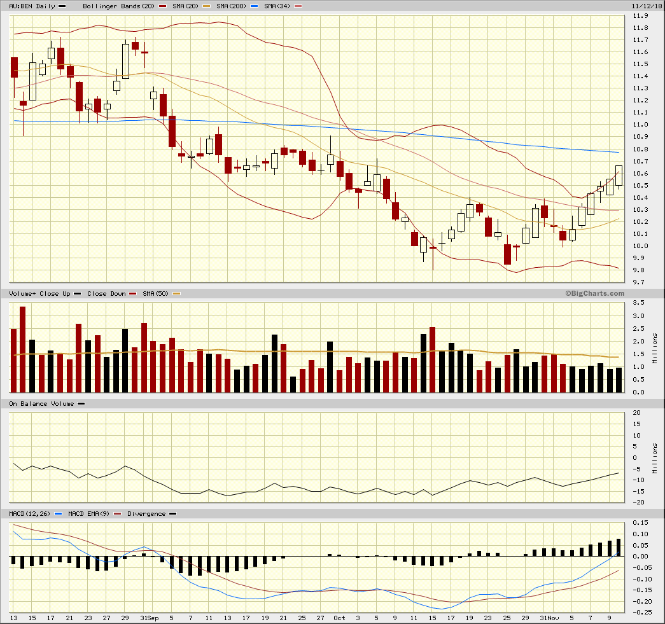Click the red Close Down legend swatch

click(x=133, y=294)
